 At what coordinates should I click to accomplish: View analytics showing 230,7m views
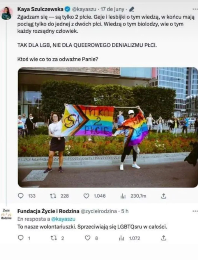[123, 196]
